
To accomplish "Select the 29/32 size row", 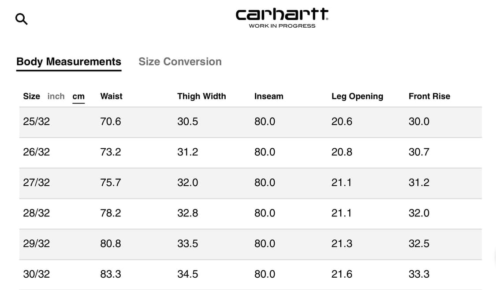I will [x=37, y=244].
